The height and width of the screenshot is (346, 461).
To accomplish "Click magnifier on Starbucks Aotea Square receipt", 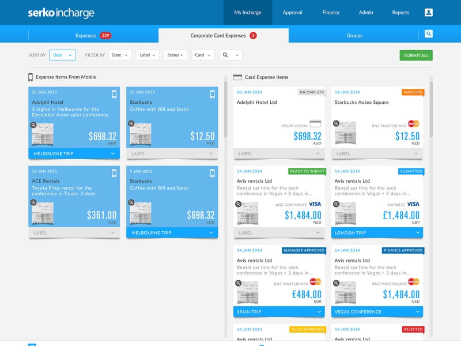I will [x=335, y=123].
